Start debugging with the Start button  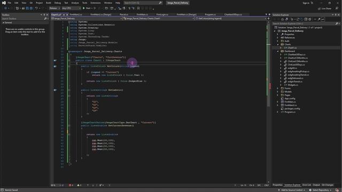click(x=87, y=9)
